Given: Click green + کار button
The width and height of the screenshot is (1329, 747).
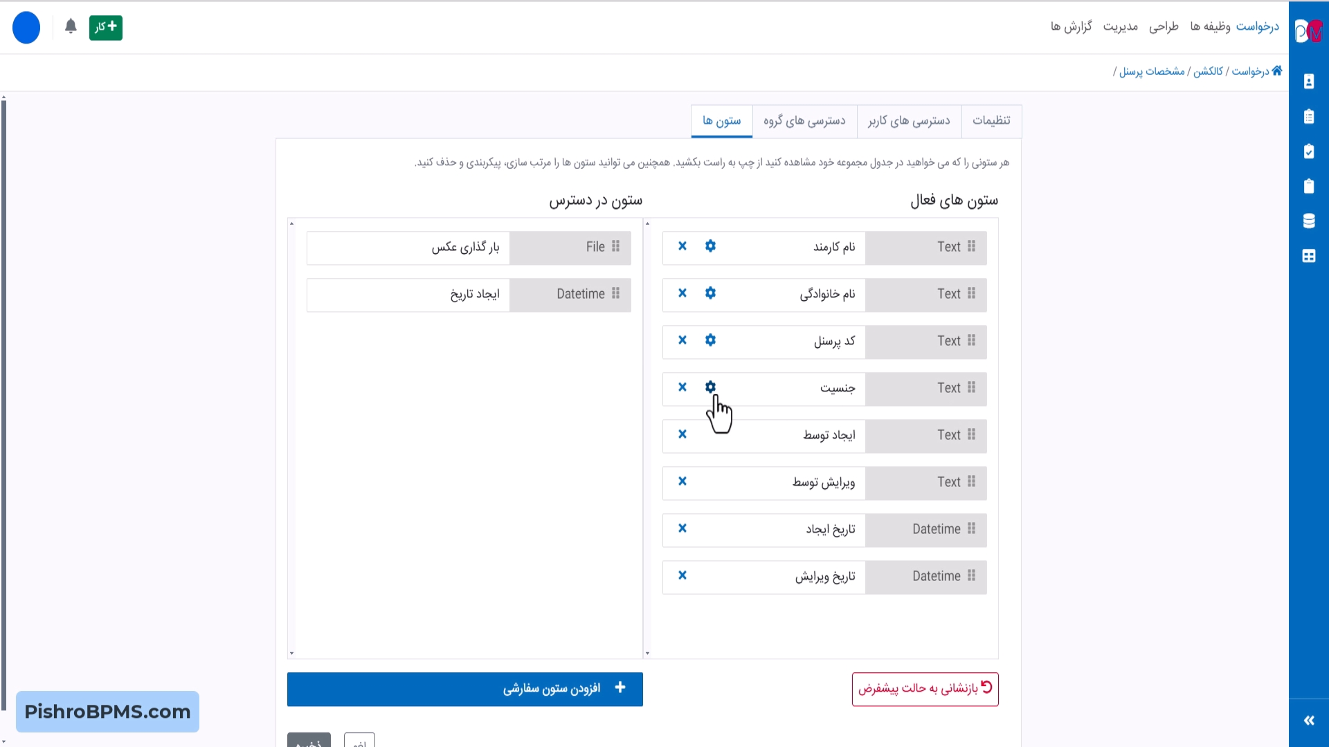Looking at the screenshot, I should 106,28.
